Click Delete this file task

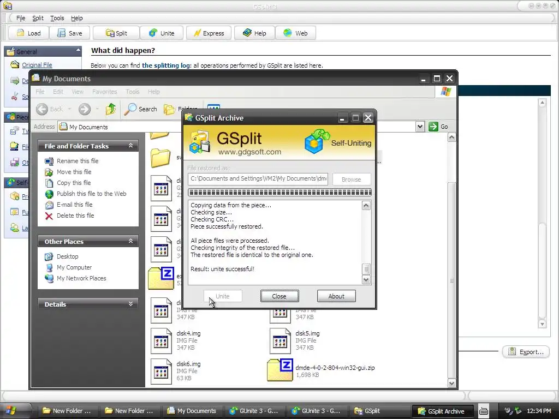point(75,216)
